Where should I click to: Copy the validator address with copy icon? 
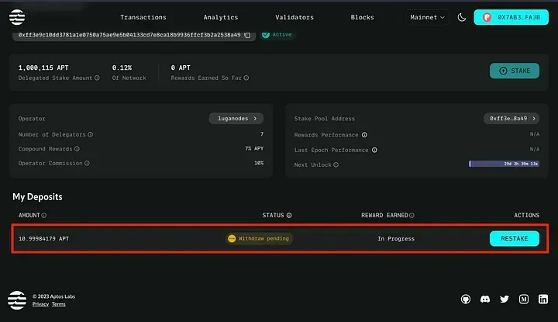[x=247, y=35]
